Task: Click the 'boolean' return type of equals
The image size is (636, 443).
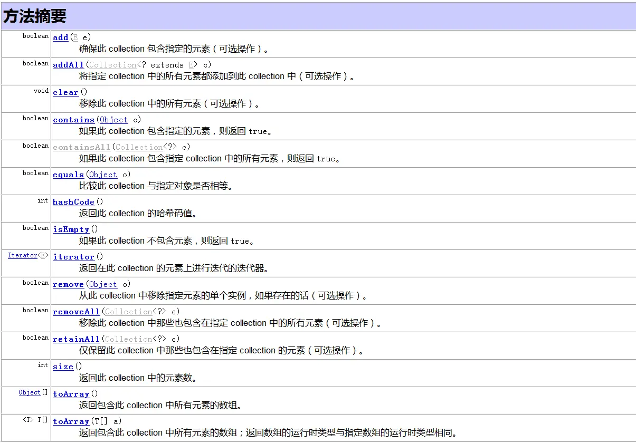Action: [36, 173]
